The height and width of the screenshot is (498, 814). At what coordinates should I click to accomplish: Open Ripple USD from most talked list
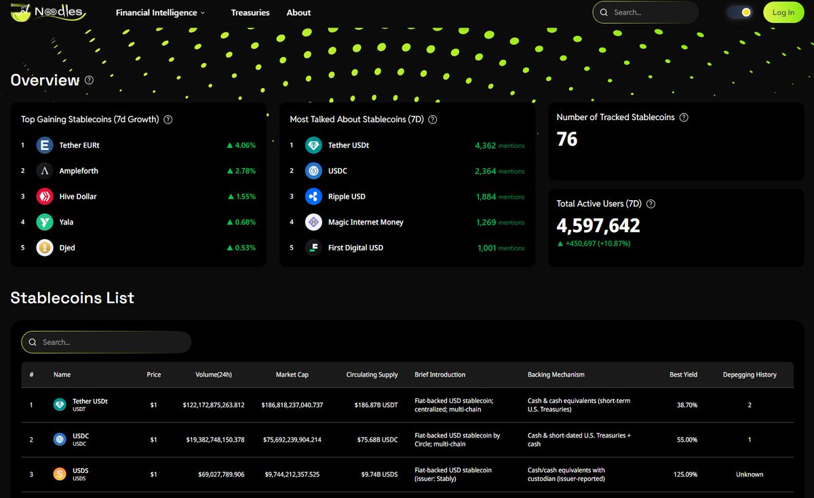tap(347, 197)
